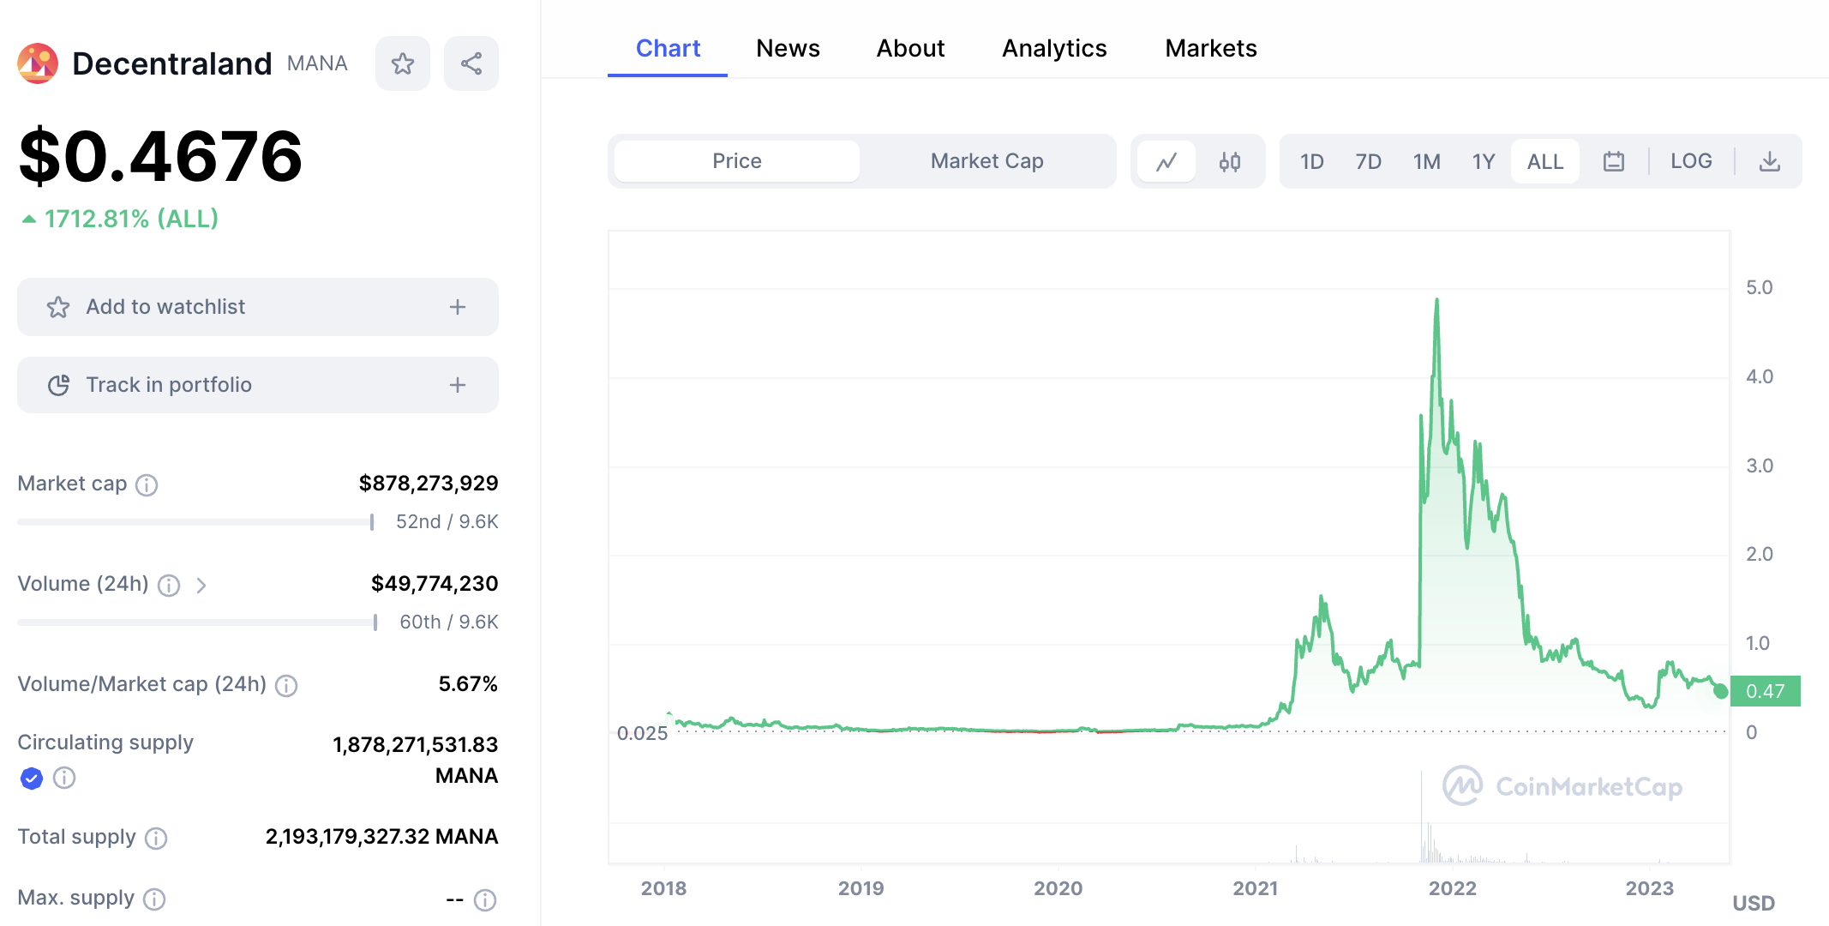Click the star favorite icon beside MANA
The width and height of the screenshot is (1829, 926).
tap(403, 63)
